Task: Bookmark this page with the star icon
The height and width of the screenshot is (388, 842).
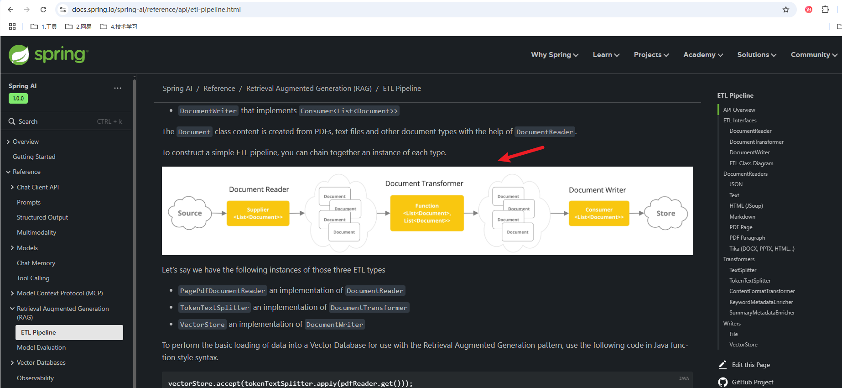Action: 786,10
